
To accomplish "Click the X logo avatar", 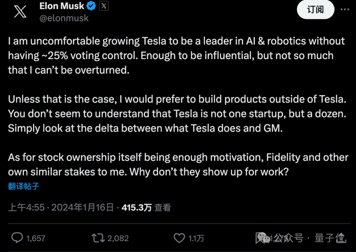I will pyautogui.click(x=20, y=13).
